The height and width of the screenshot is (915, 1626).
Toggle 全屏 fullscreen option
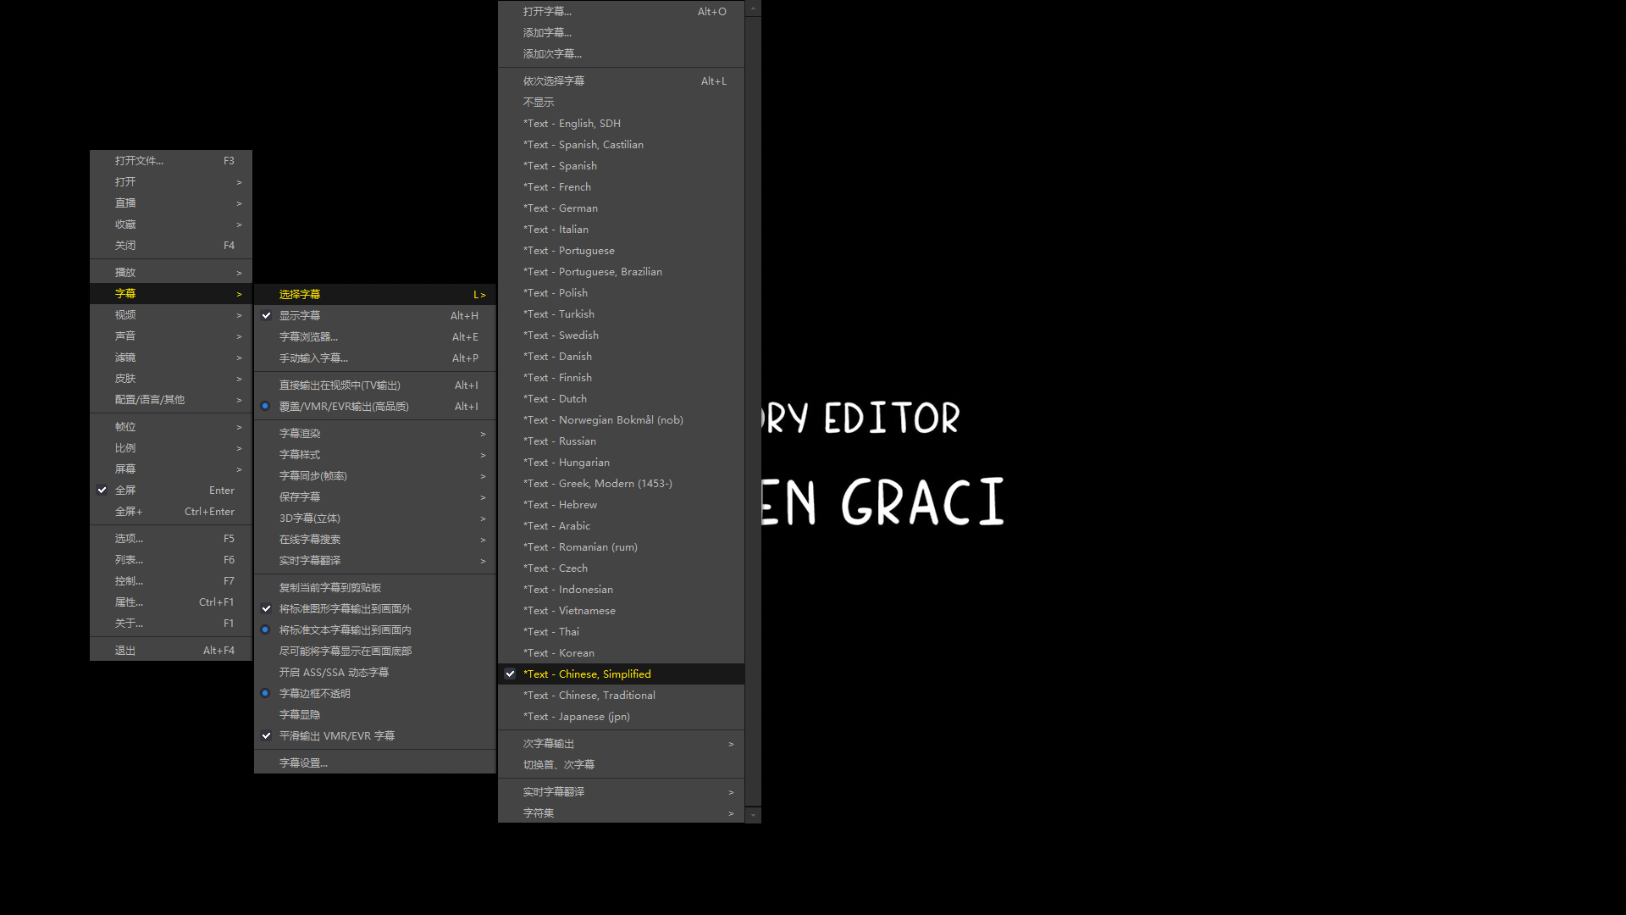pos(171,491)
